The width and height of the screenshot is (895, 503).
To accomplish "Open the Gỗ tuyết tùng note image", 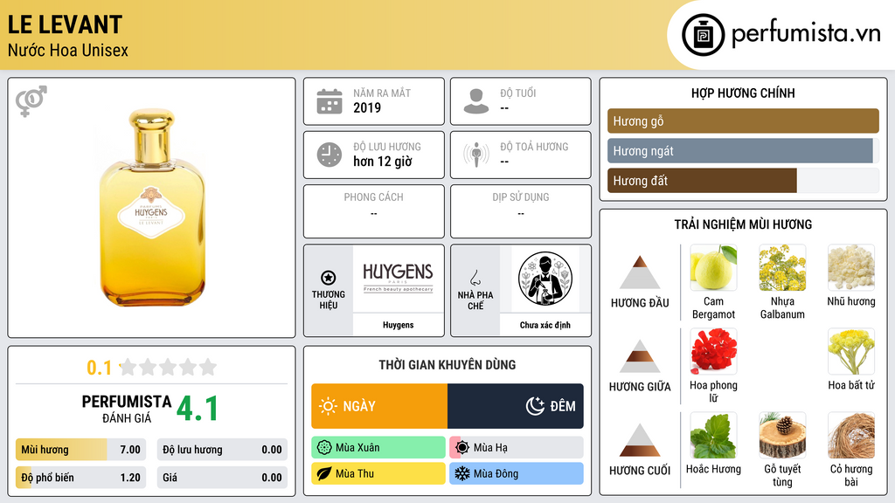I will (x=782, y=435).
